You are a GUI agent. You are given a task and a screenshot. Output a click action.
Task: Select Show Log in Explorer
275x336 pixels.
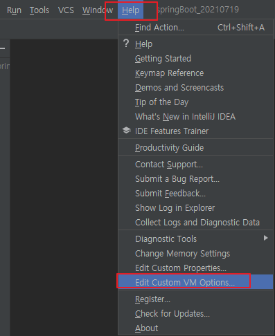coord(195,208)
